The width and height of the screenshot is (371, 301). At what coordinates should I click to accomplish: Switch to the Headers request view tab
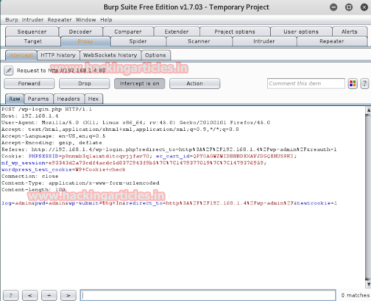(x=68, y=99)
